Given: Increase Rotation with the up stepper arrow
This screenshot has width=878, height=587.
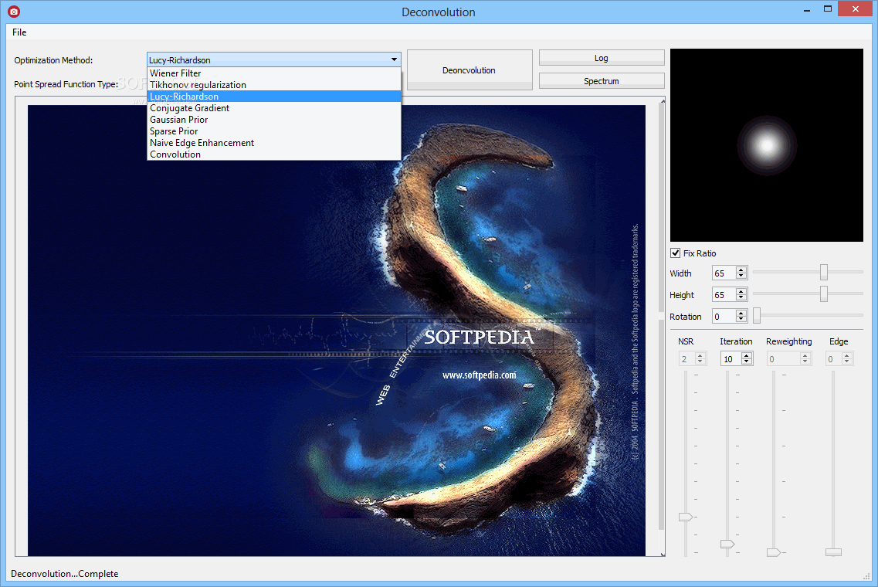Looking at the screenshot, I should [x=741, y=313].
